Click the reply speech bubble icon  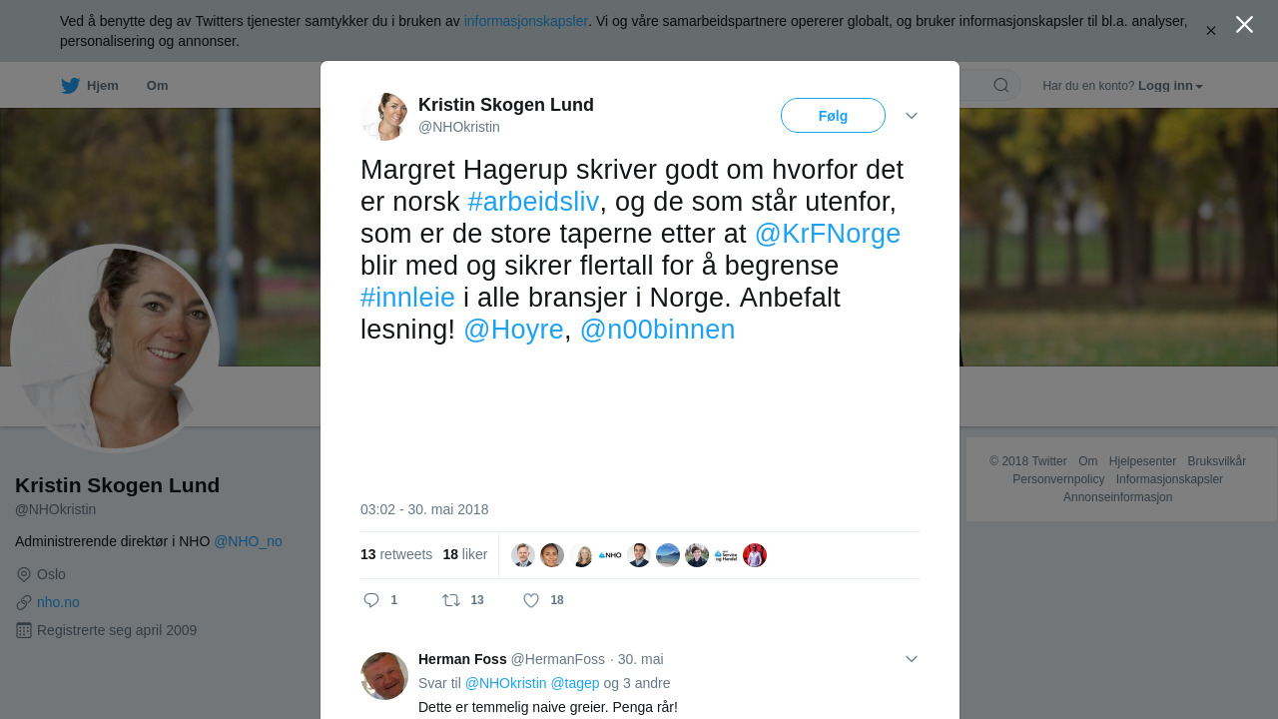[x=371, y=600]
